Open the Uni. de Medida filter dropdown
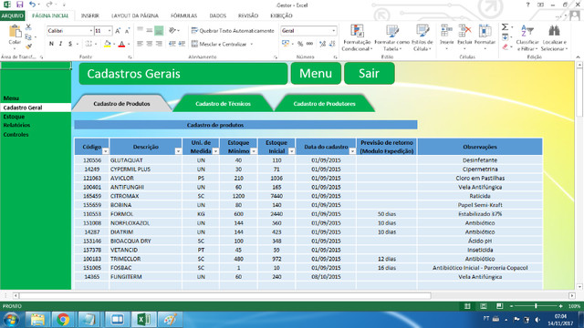The height and width of the screenshot is (328, 584). 215,151
